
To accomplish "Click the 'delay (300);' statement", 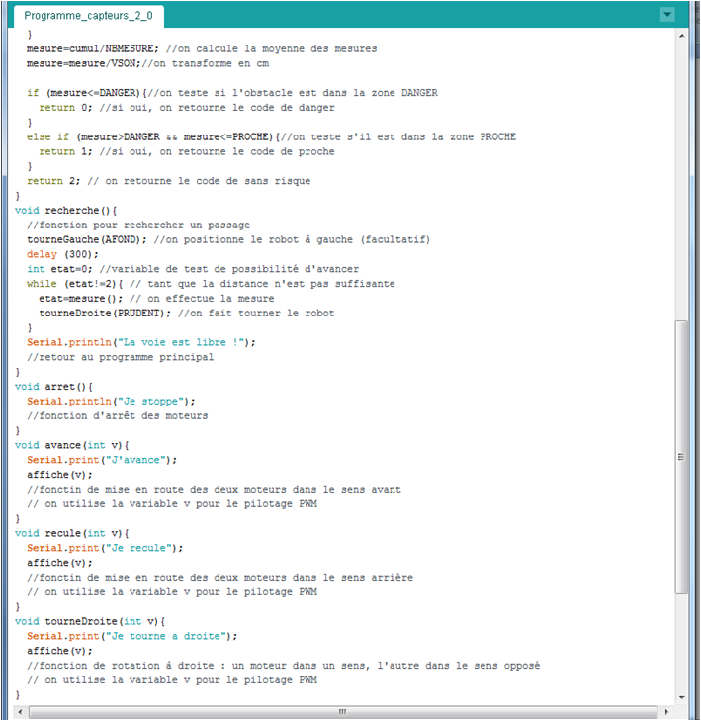I will (x=62, y=254).
